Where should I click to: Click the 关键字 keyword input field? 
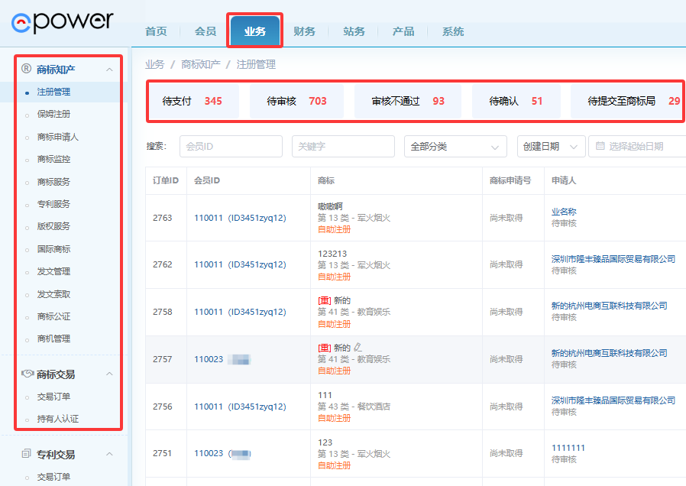coord(343,147)
